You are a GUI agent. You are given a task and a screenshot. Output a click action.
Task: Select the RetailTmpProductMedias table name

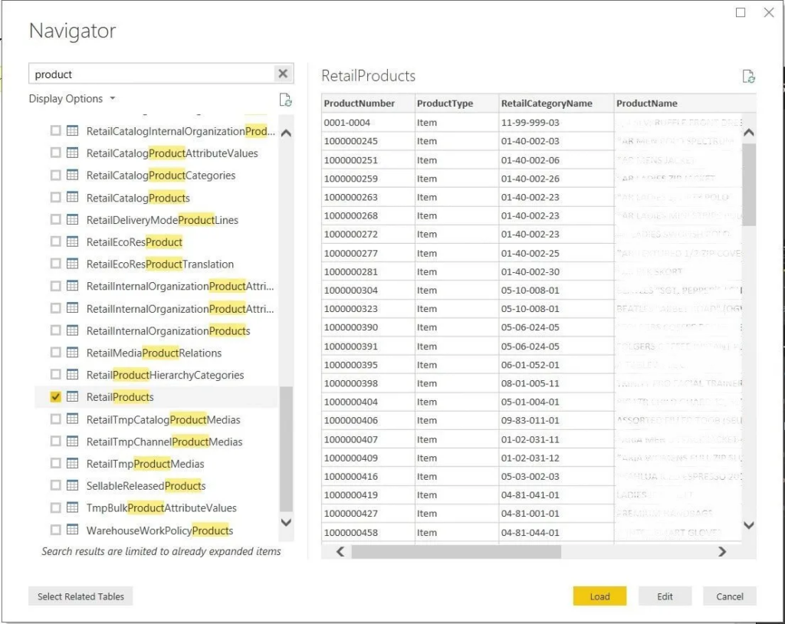[145, 464]
